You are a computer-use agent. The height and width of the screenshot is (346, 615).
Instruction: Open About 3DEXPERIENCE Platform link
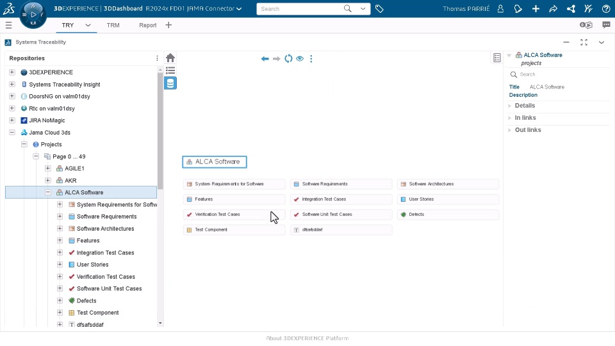click(x=307, y=338)
